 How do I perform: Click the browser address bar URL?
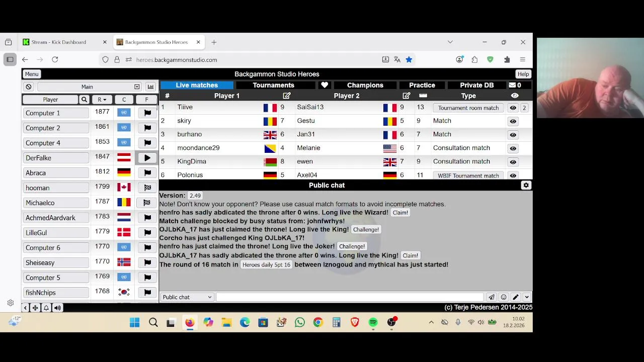click(177, 59)
